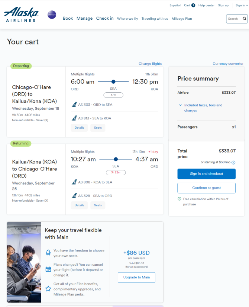Click the cart count badge

(x=193, y=5)
